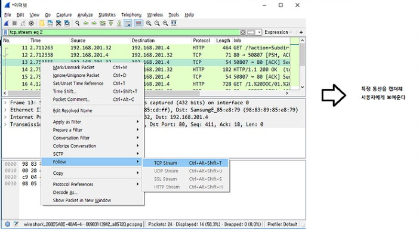Zoom out the main window text
419x235 pixels.
click(157, 23)
